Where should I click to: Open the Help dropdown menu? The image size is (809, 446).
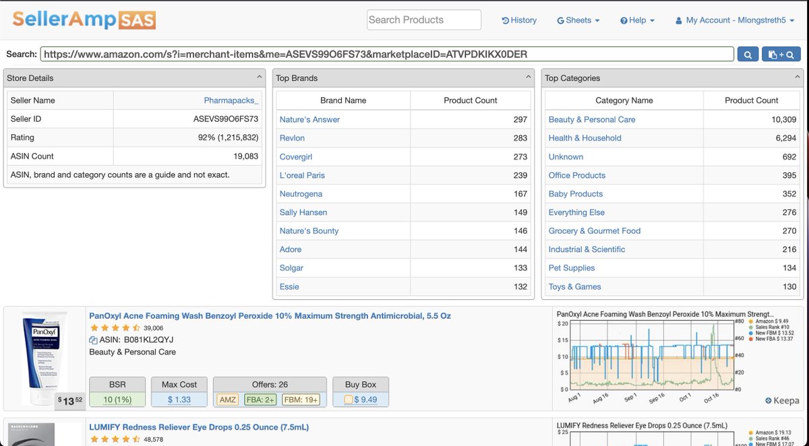(636, 20)
